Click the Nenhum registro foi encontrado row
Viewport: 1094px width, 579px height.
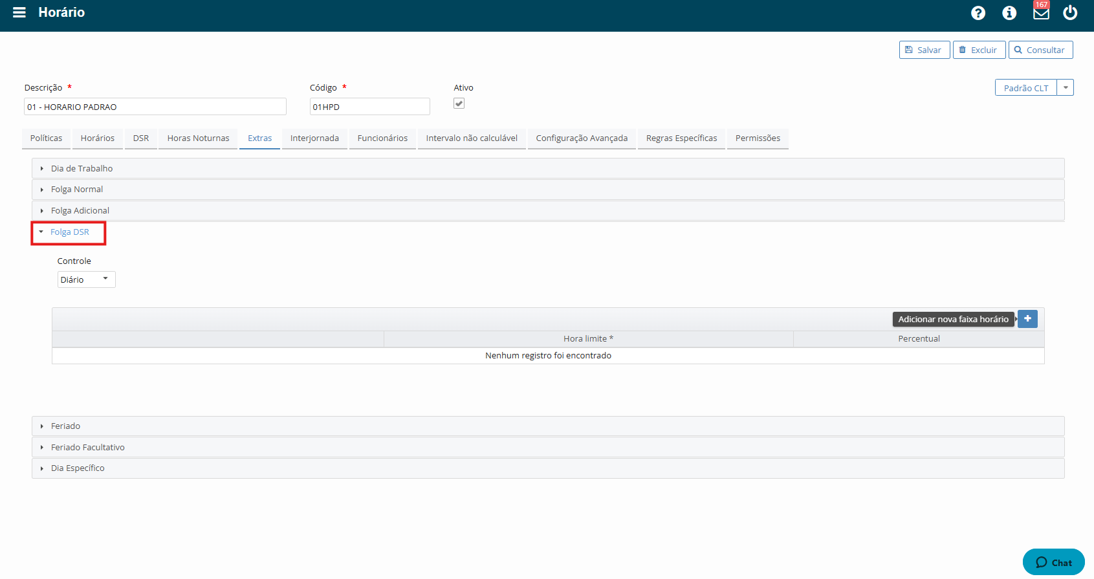(548, 356)
